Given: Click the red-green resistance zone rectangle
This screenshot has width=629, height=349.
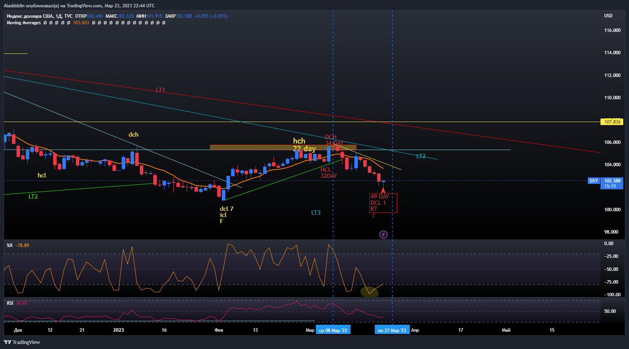Looking at the screenshot, I should click(283, 147).
